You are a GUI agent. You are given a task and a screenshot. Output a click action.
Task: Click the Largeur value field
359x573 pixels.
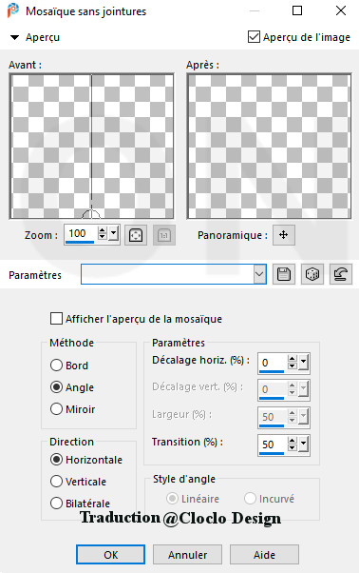tap(273, 416)
